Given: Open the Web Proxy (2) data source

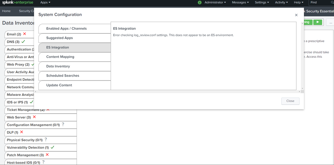Looking at the screenshot, I should click(19, 64).
